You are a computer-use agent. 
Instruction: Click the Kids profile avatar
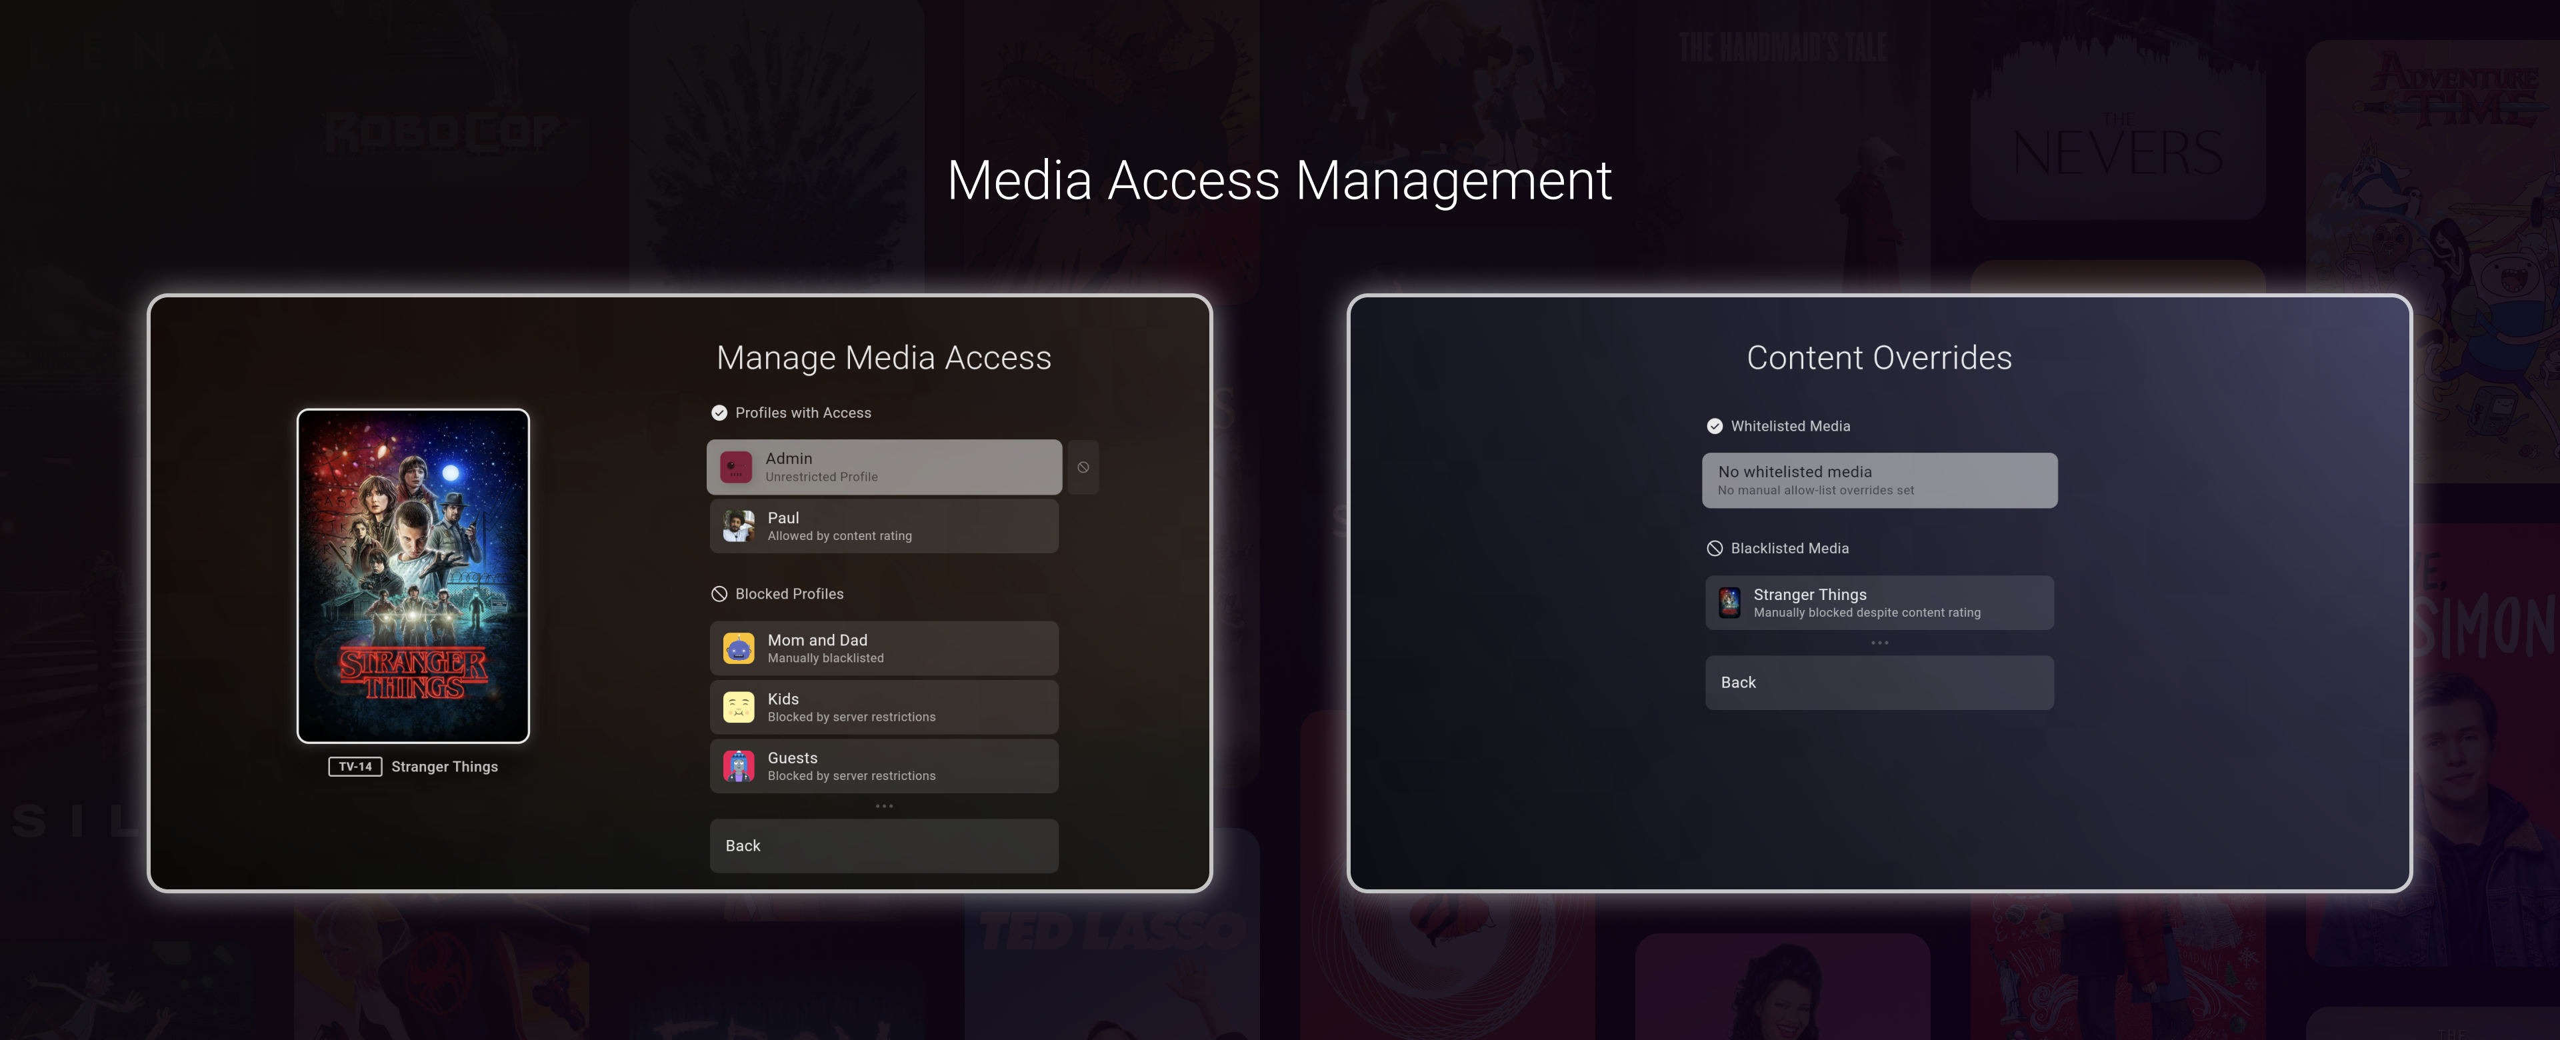(x=739, y=707)
